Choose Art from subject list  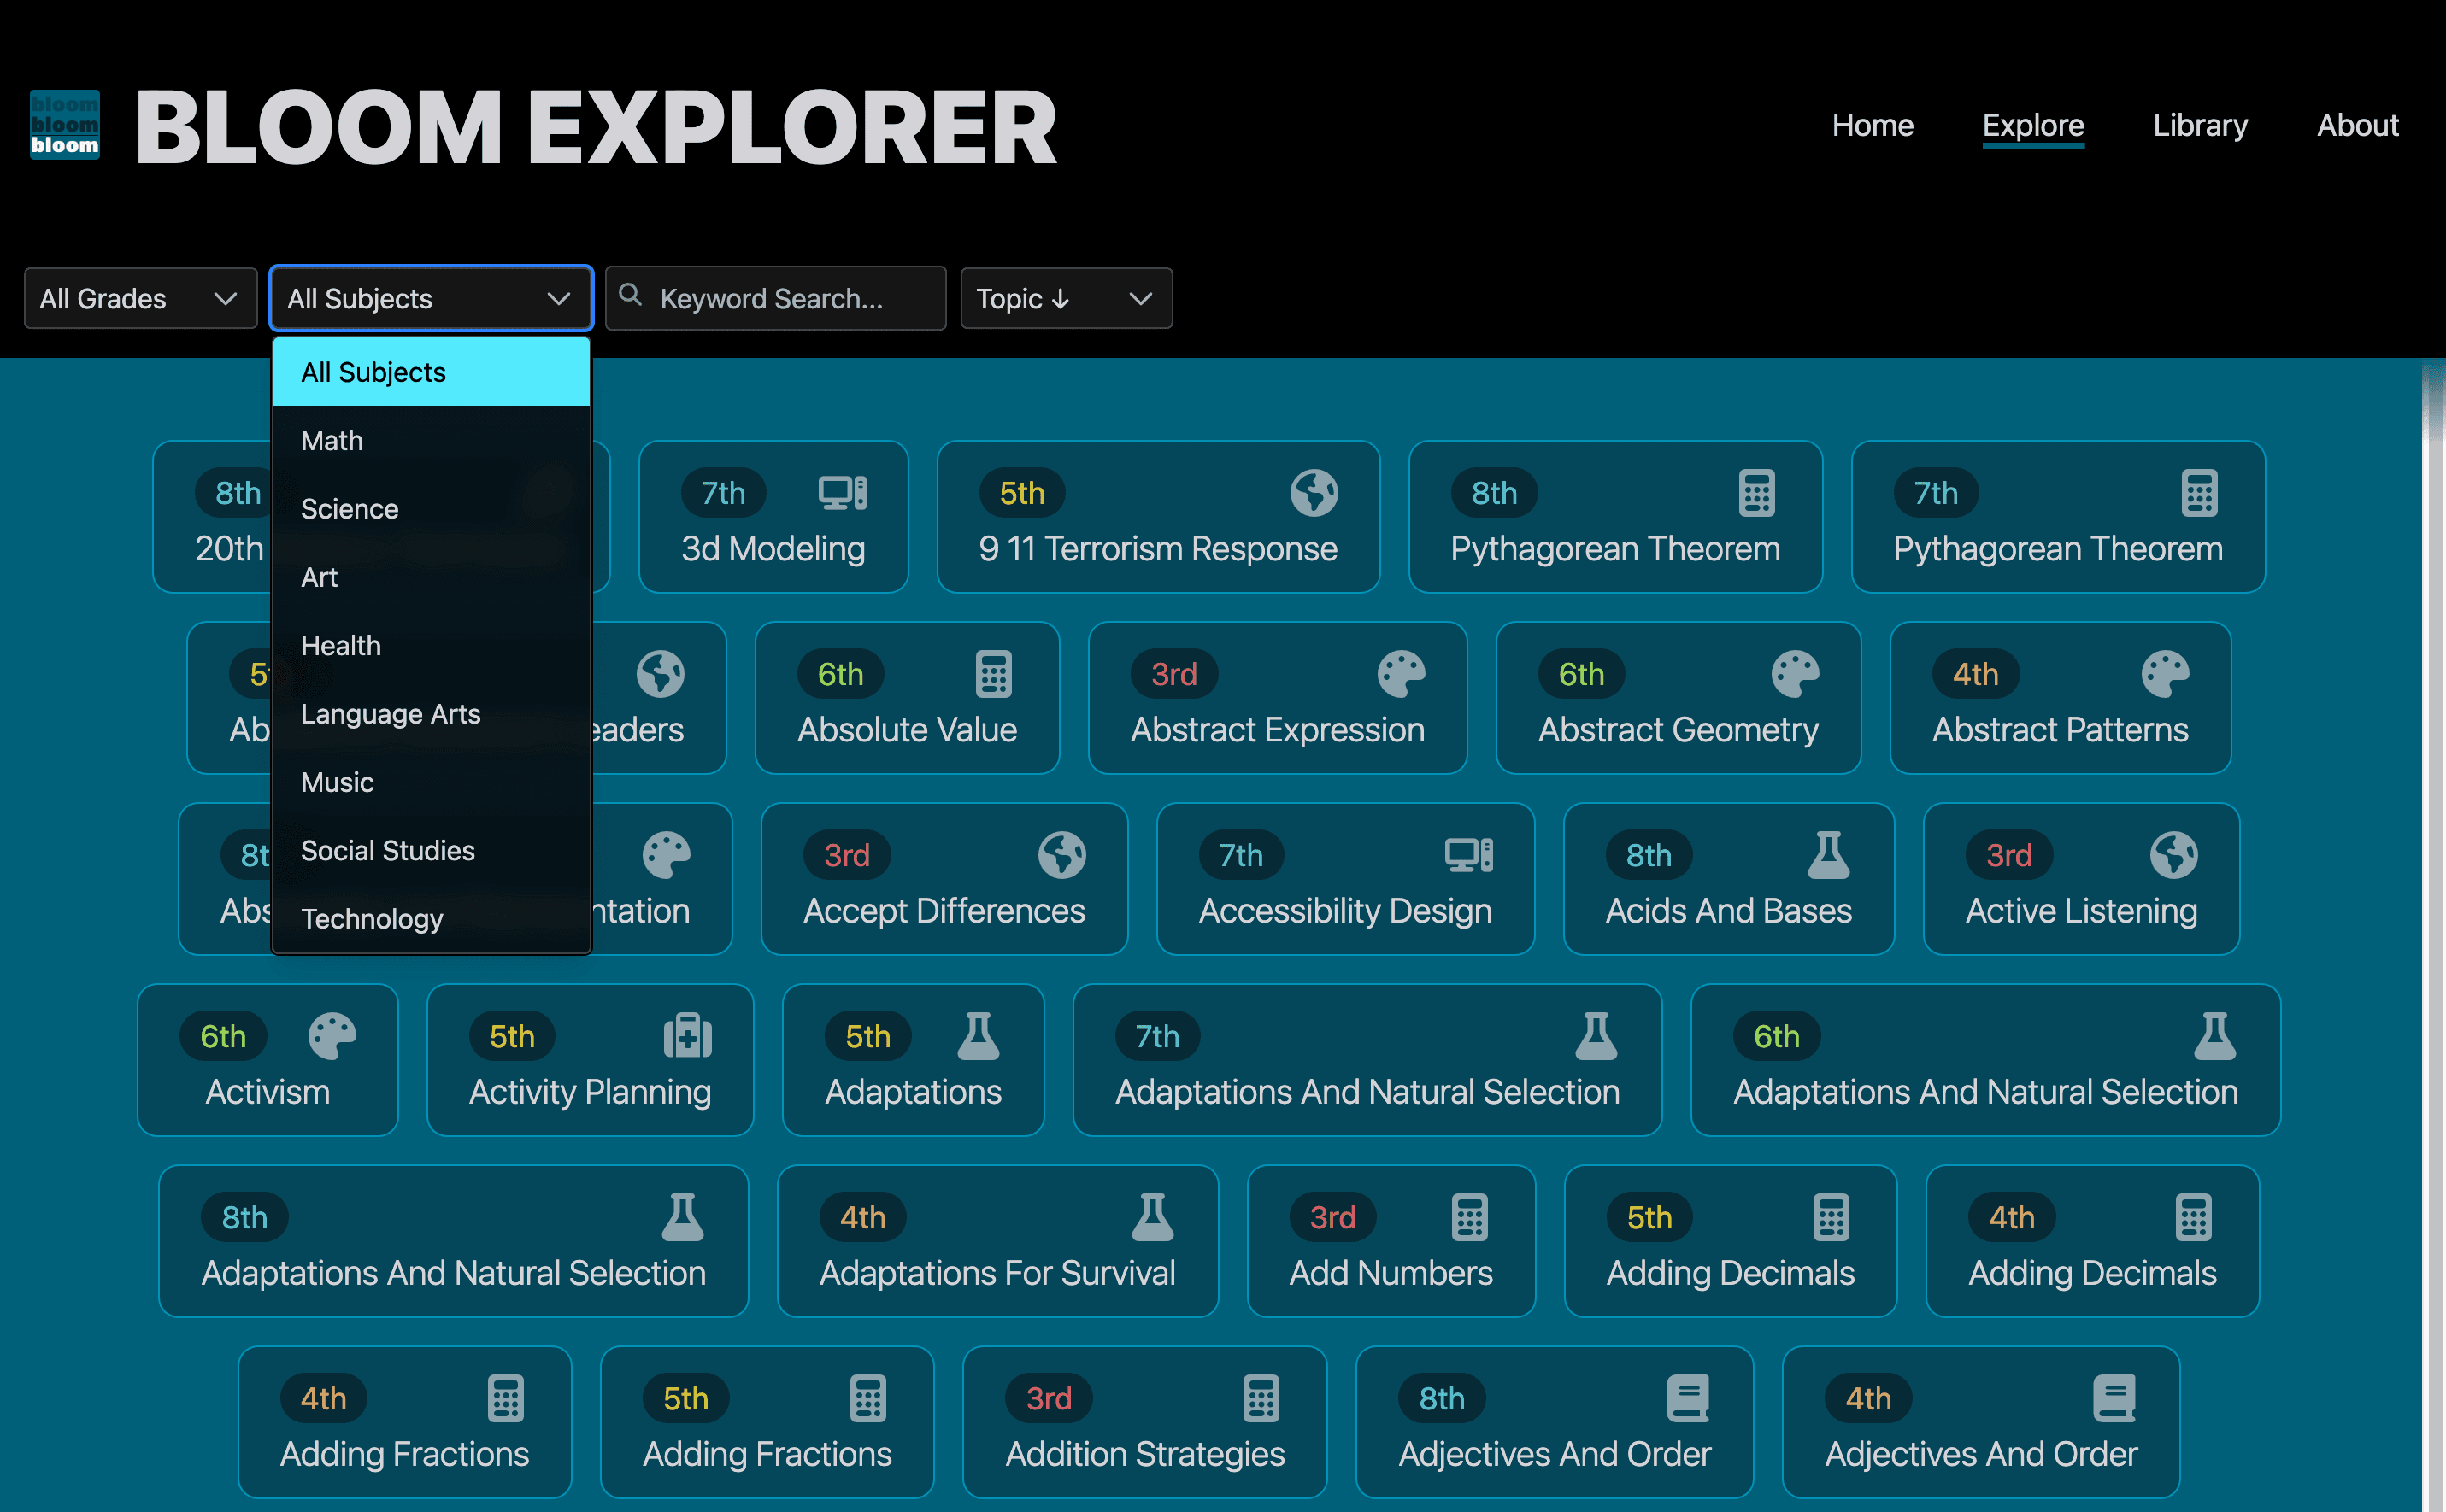pos(432,577)
